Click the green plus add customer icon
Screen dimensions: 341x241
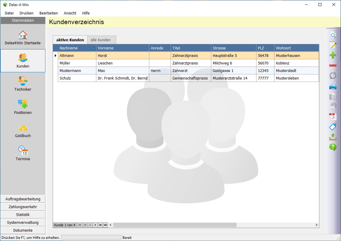point(333,55)
